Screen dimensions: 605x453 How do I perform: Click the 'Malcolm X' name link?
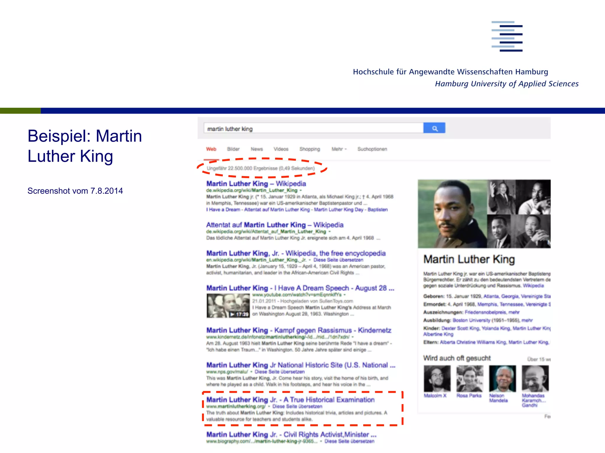(x=435, y=396)
